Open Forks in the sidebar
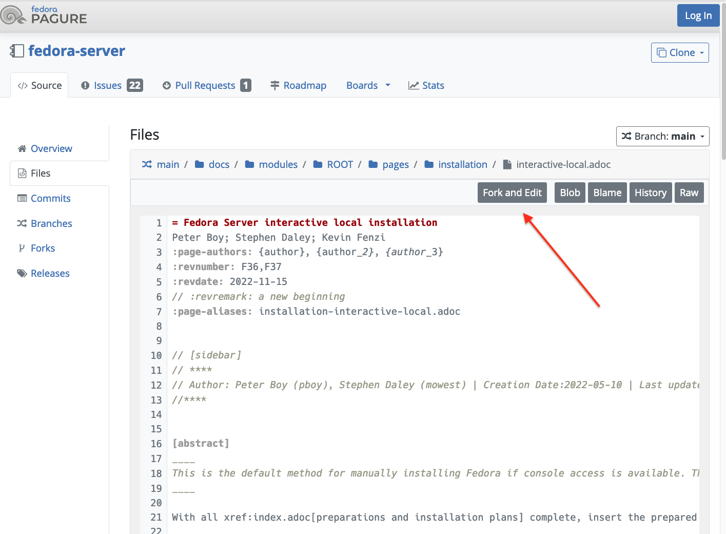The height and width of the screenshot is (534, 726). (x=43, y=249)
